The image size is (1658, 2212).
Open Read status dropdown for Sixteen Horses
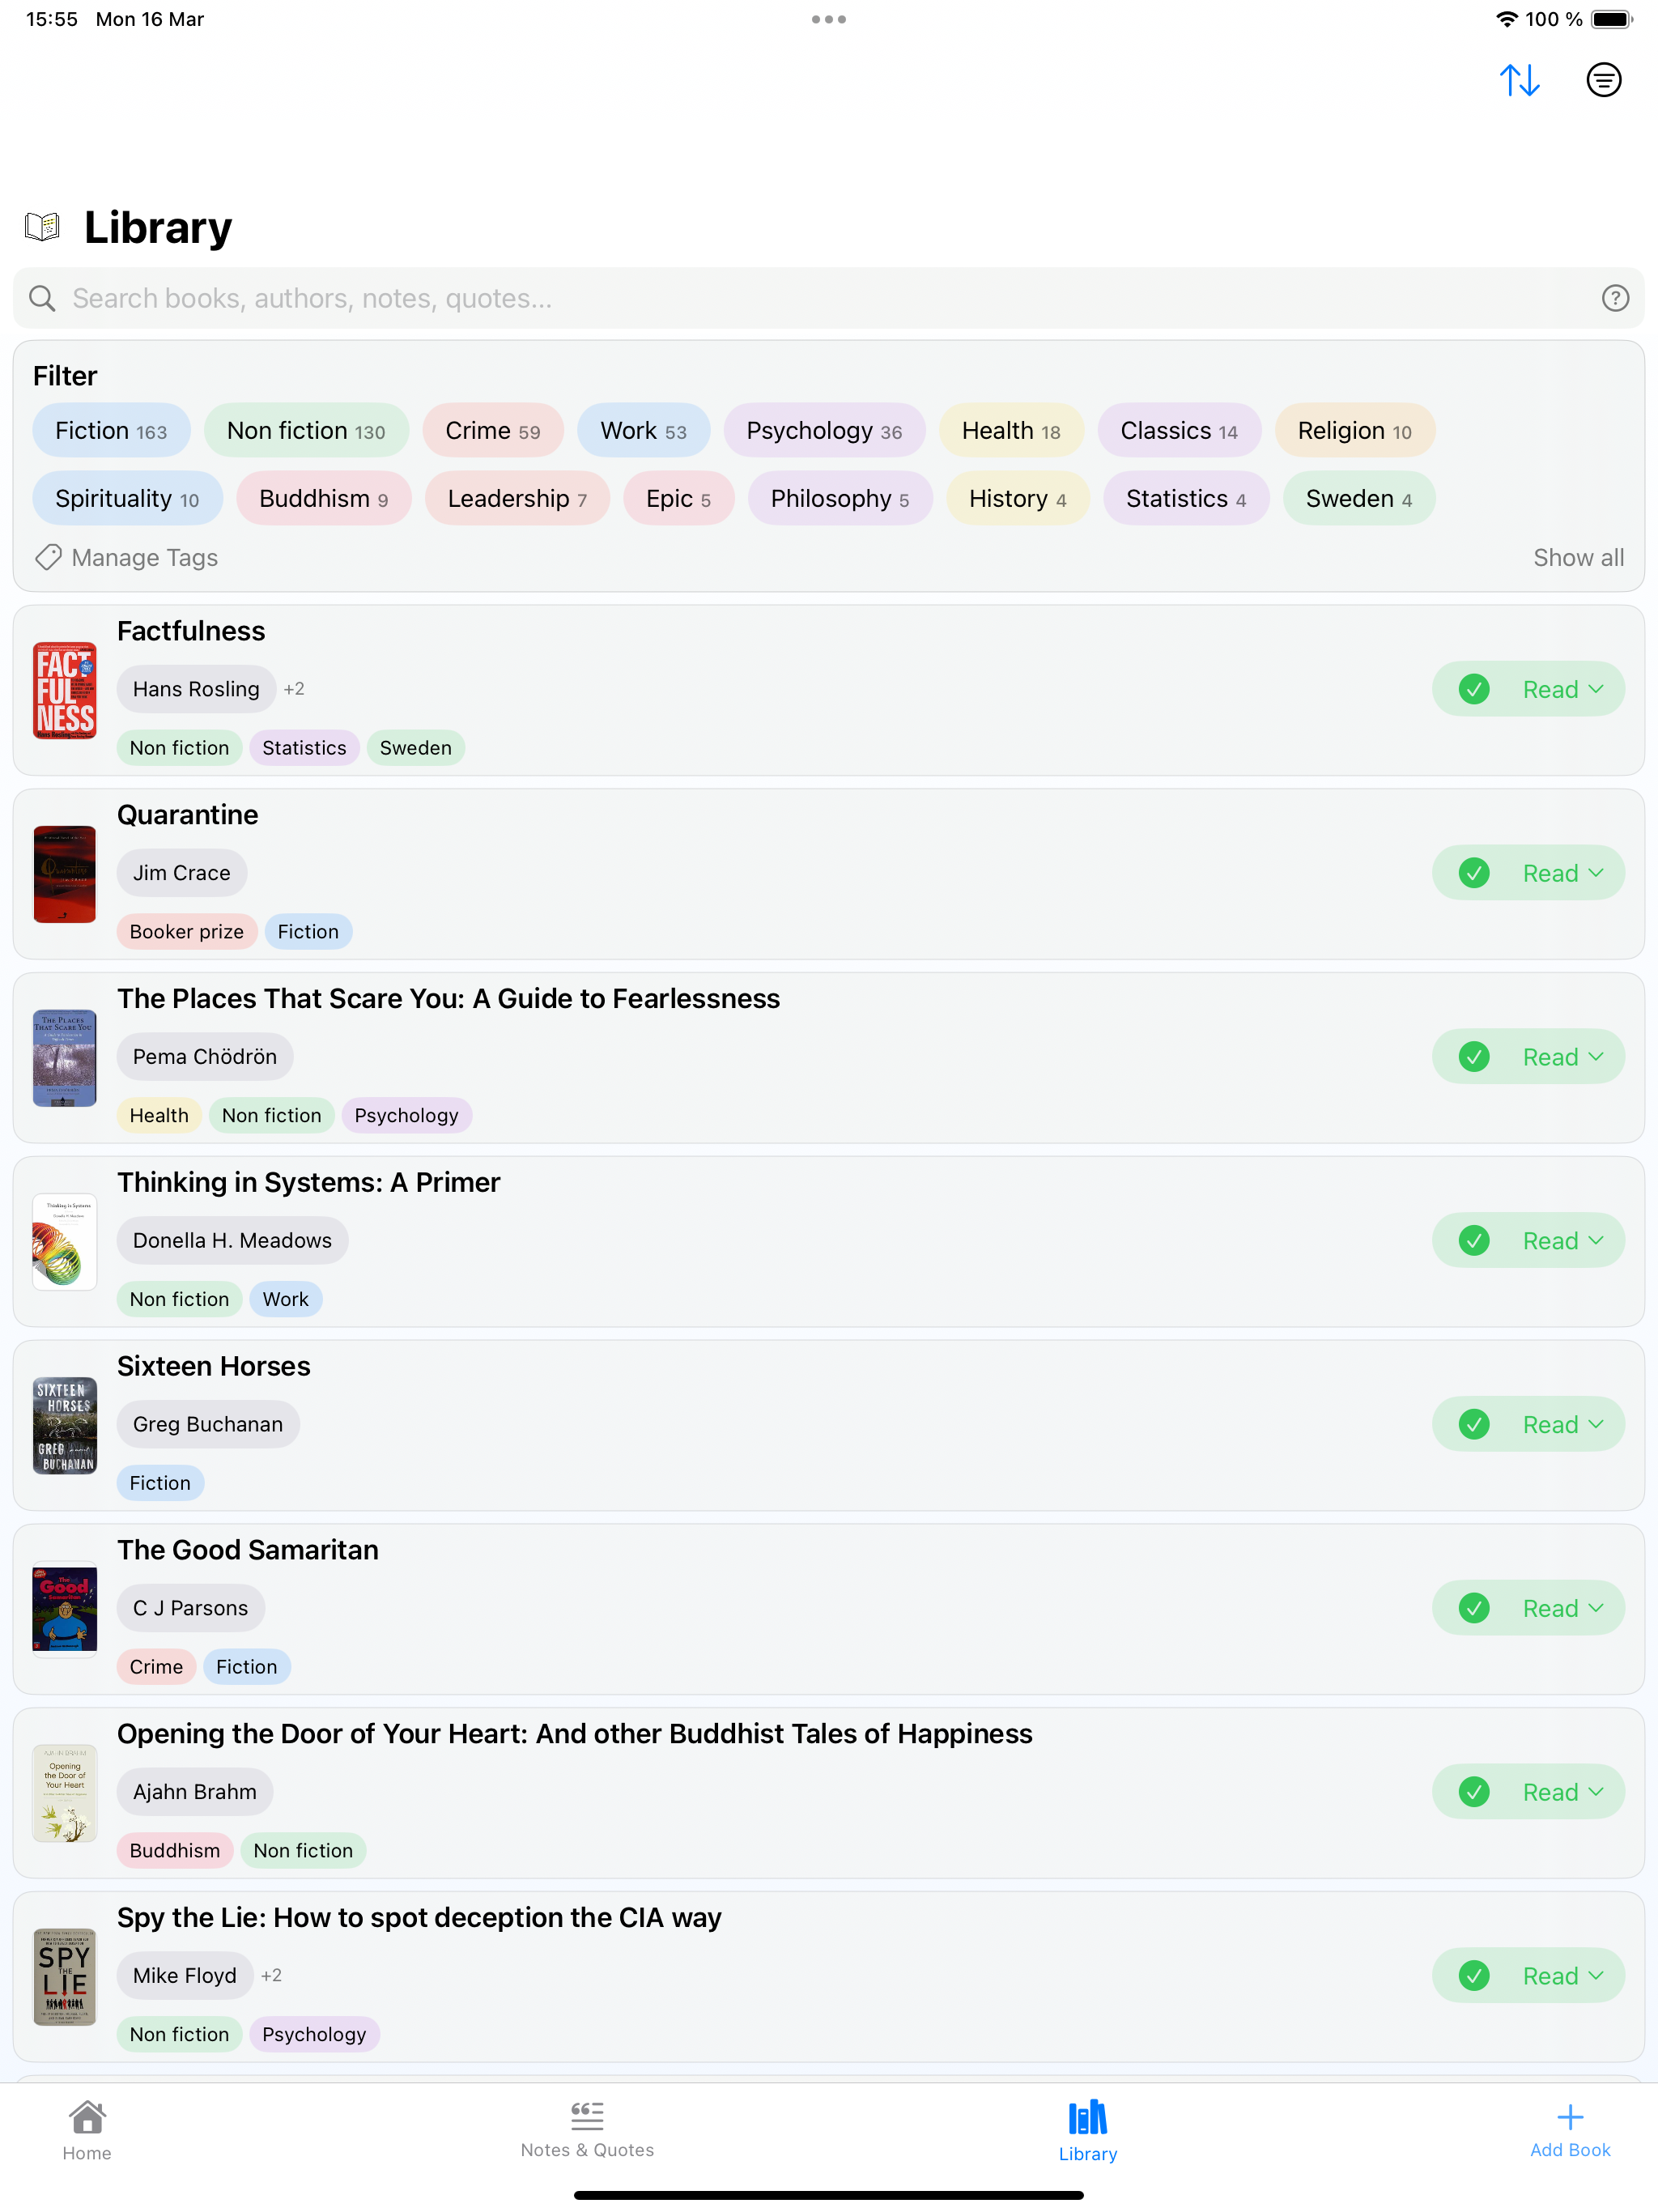coord(1528,1424)
